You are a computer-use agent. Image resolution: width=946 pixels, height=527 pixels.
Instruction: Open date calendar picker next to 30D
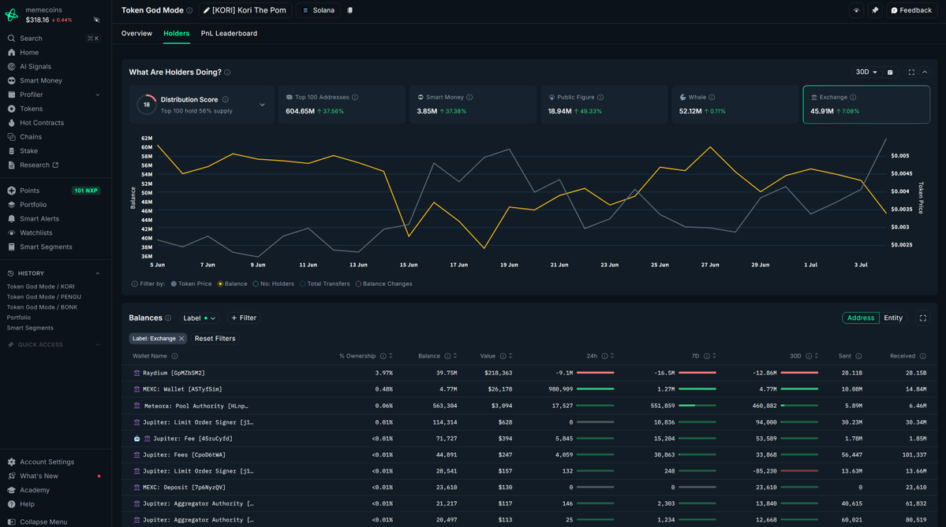[x=890, y=72]
